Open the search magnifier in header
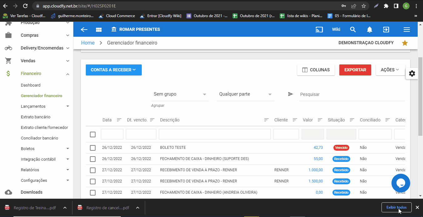The width and height of the screenshot is (423, 217). pos(353,30)
